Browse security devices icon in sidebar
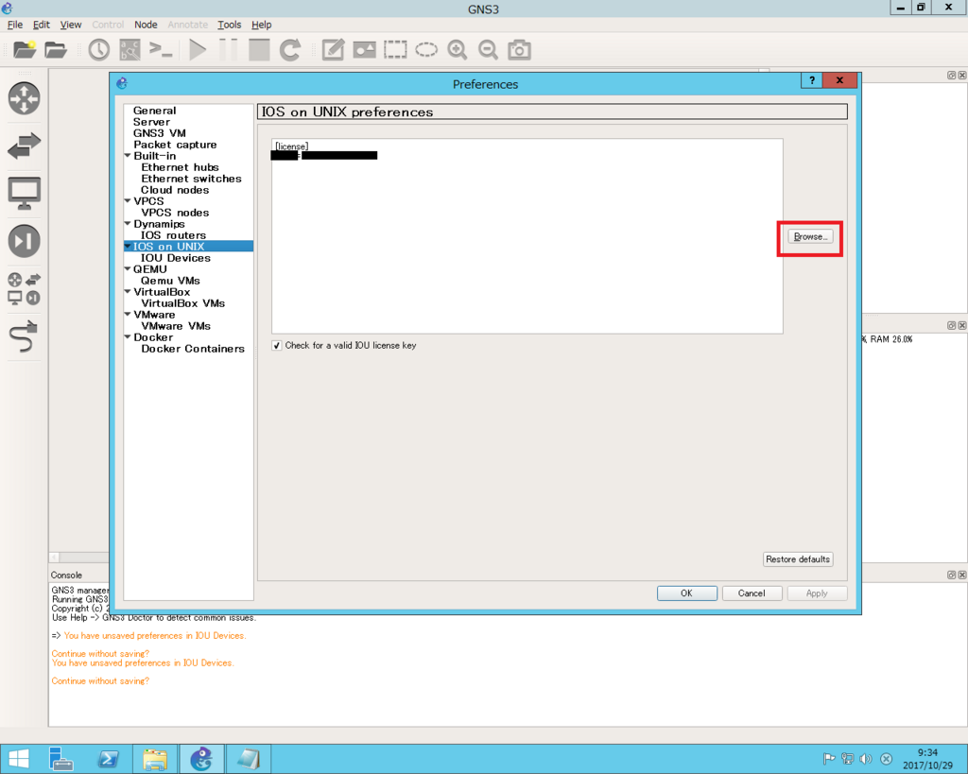 click(24, 241)
